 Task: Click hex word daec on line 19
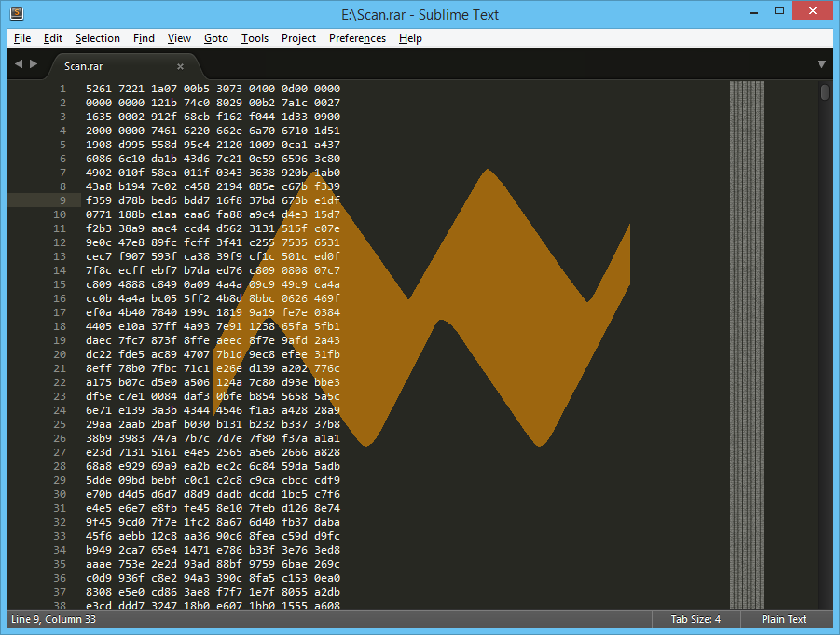tap(99, 340)
